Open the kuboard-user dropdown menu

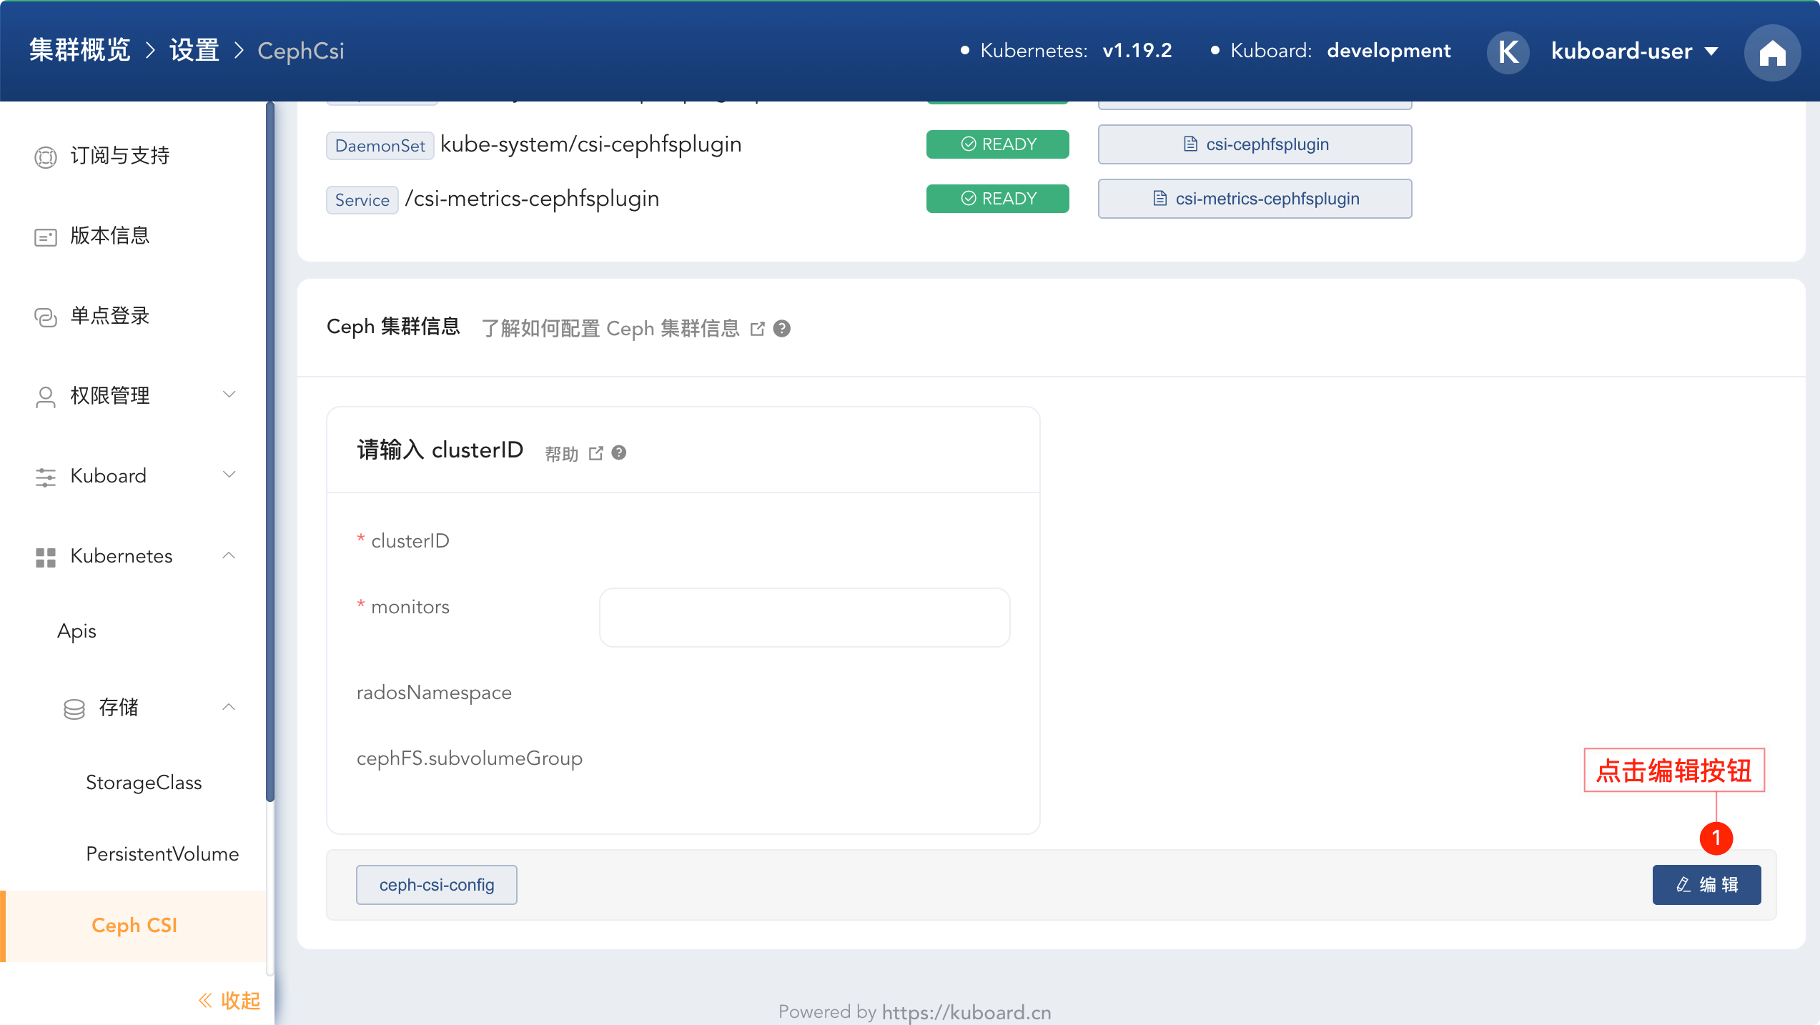tap(1634, 51)
